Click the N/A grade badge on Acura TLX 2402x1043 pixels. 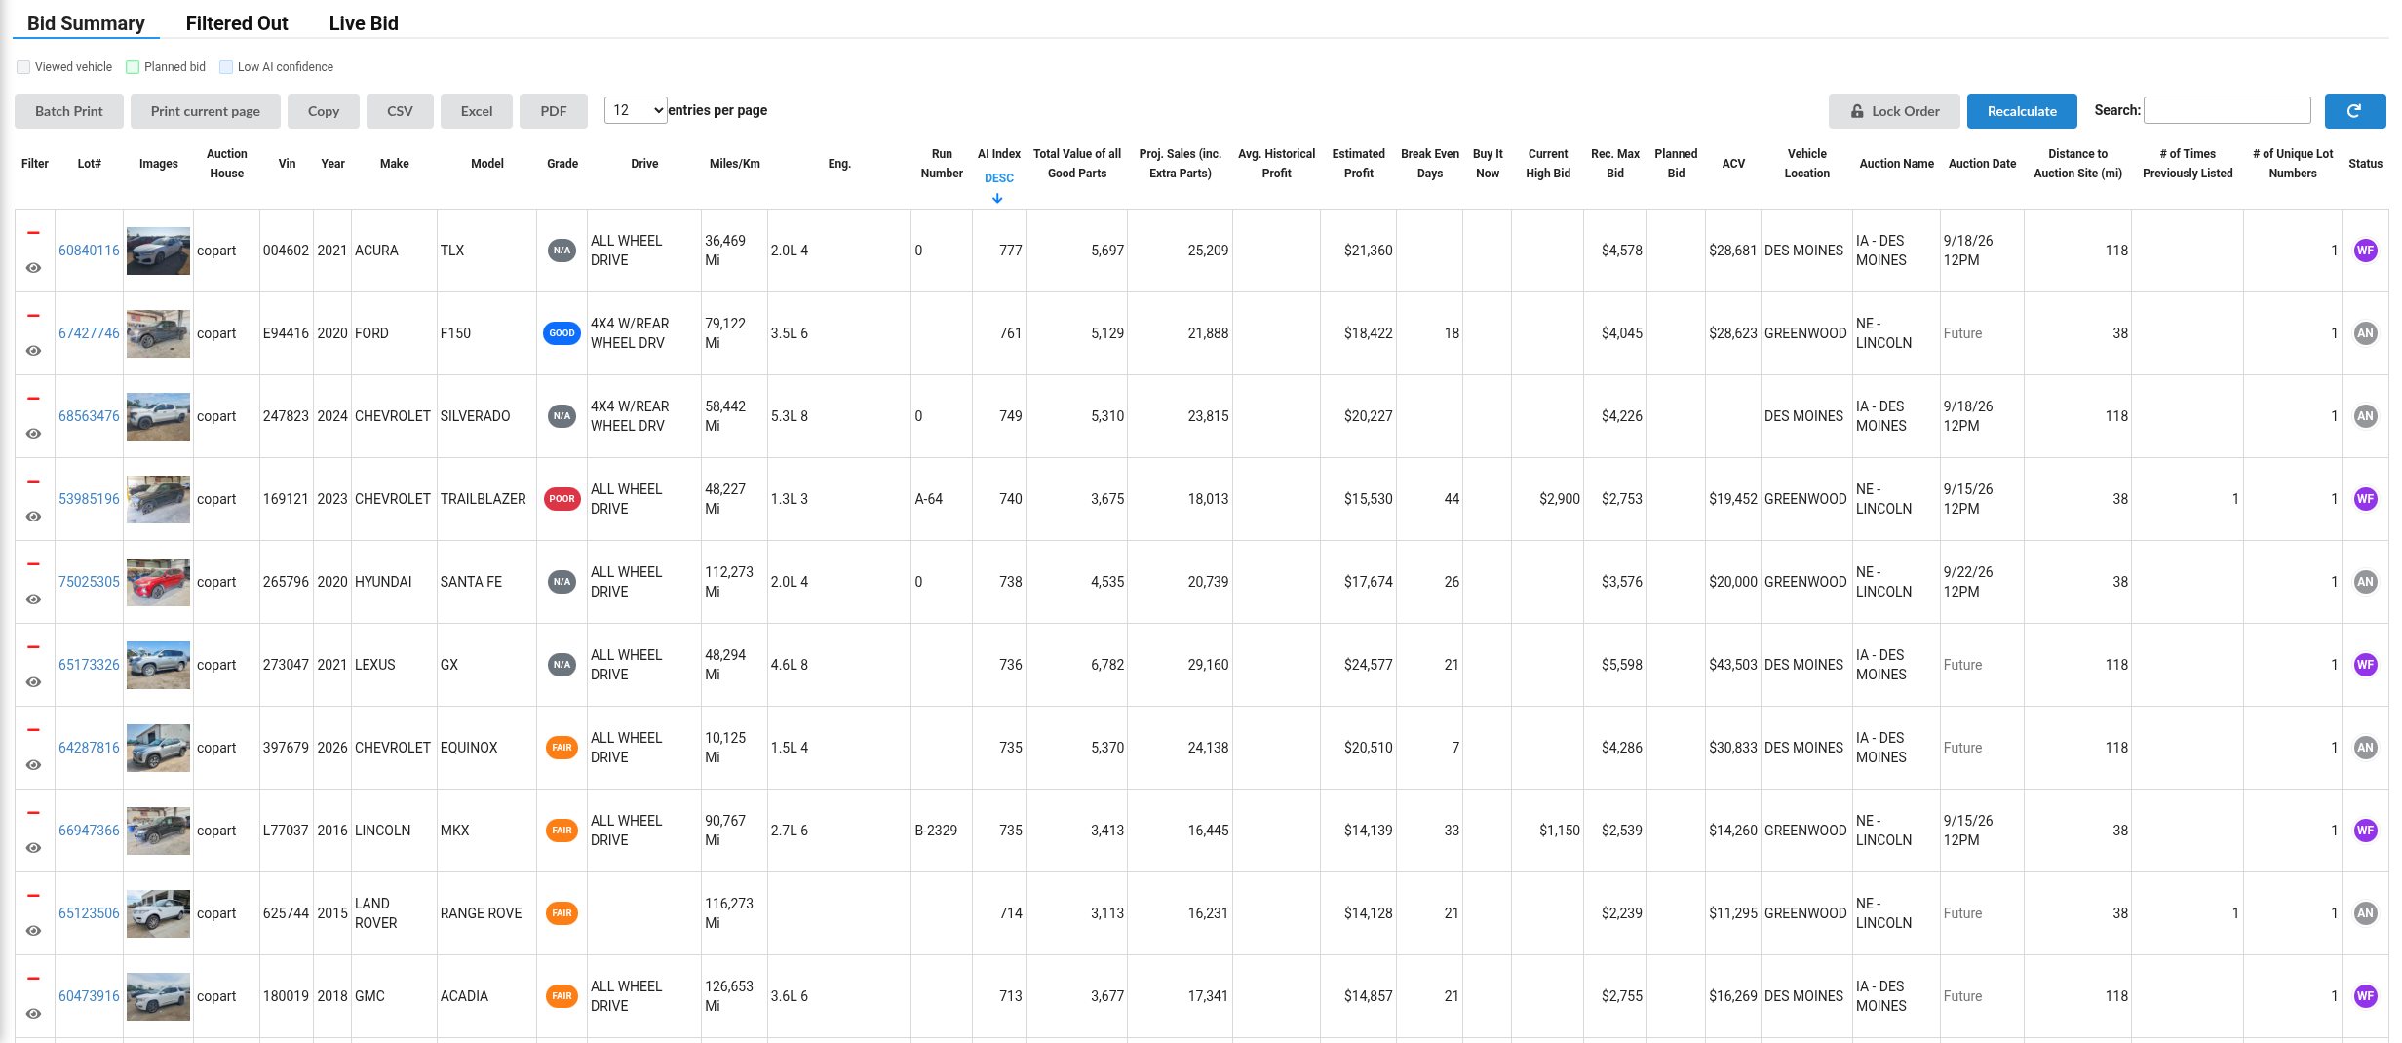pyautogui.click(x=562, y=251)
